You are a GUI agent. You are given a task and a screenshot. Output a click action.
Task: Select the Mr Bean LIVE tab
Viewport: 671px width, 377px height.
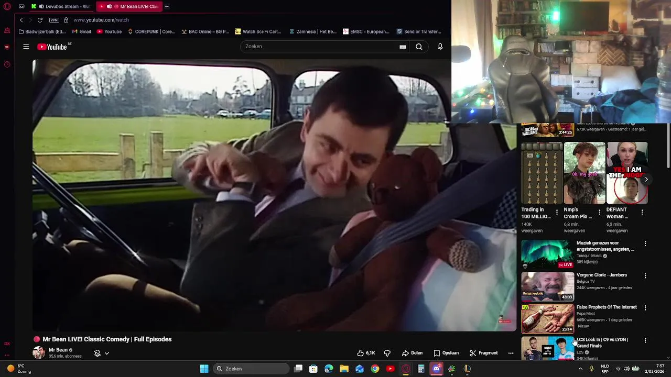pos(129,6)
